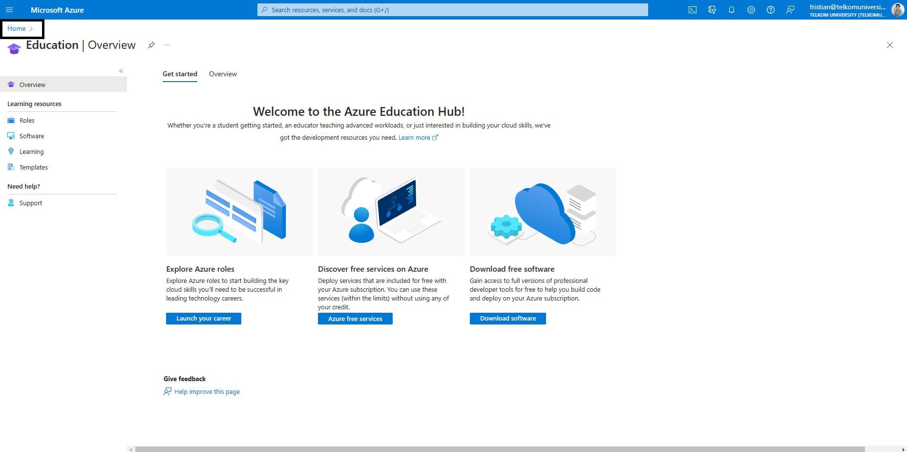The height and width of the screenshot is (452, 907).
Task: Pin the Education page to dashboard
Action: point(151,45)
